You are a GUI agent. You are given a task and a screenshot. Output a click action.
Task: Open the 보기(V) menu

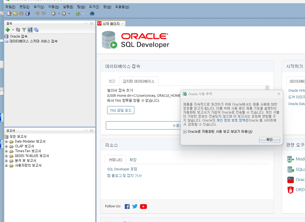pos(39,7)
